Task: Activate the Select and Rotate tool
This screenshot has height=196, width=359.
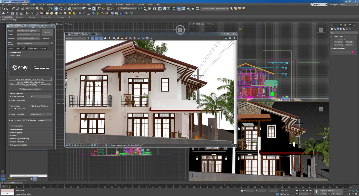Action: tap(61, 8)
